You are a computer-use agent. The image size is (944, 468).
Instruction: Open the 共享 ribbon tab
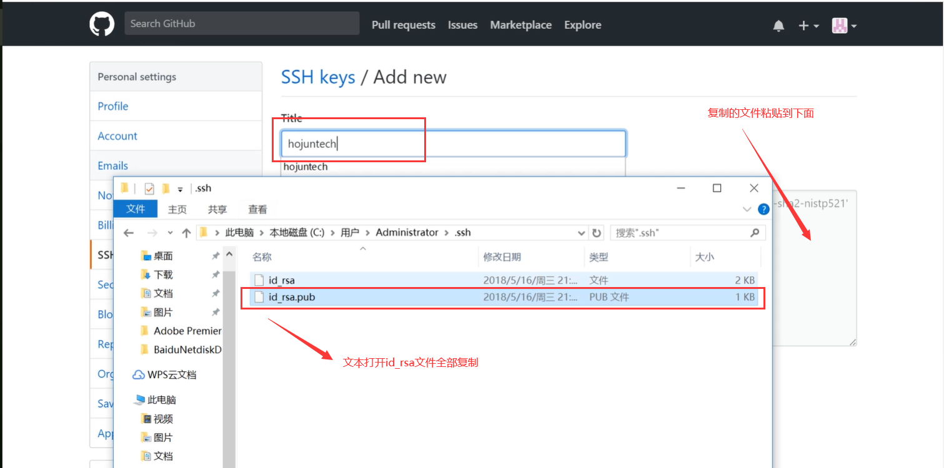pyautogui.click(x=217, y=209)
